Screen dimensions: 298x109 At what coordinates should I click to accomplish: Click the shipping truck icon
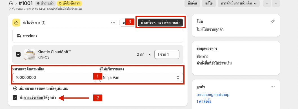click(19, 36)
